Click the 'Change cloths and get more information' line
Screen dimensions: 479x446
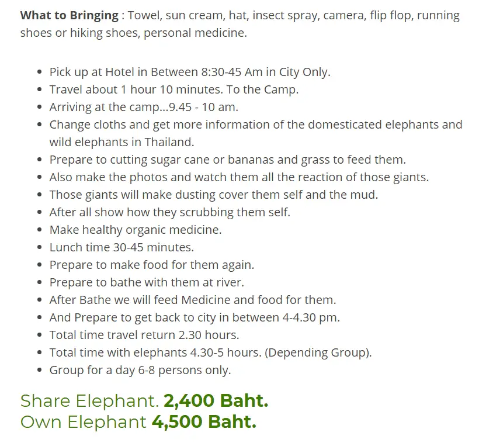pos(256,125)
